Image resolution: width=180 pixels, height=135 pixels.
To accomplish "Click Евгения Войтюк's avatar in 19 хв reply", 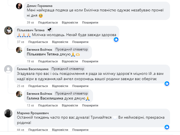I will point(19,50).
